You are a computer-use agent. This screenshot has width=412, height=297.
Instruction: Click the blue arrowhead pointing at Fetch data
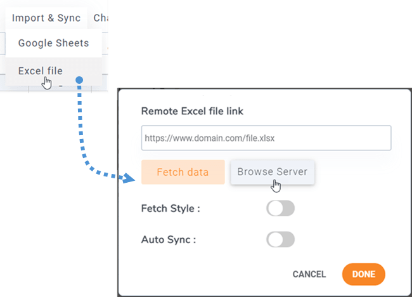[x=129, y=178]
